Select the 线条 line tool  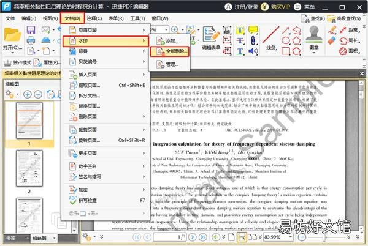click(271, 38)
